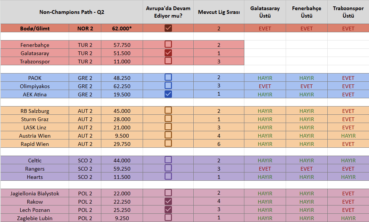Select Rapid Wien's league rank 6 cell
369x222 pixels.
pos(219,144)
